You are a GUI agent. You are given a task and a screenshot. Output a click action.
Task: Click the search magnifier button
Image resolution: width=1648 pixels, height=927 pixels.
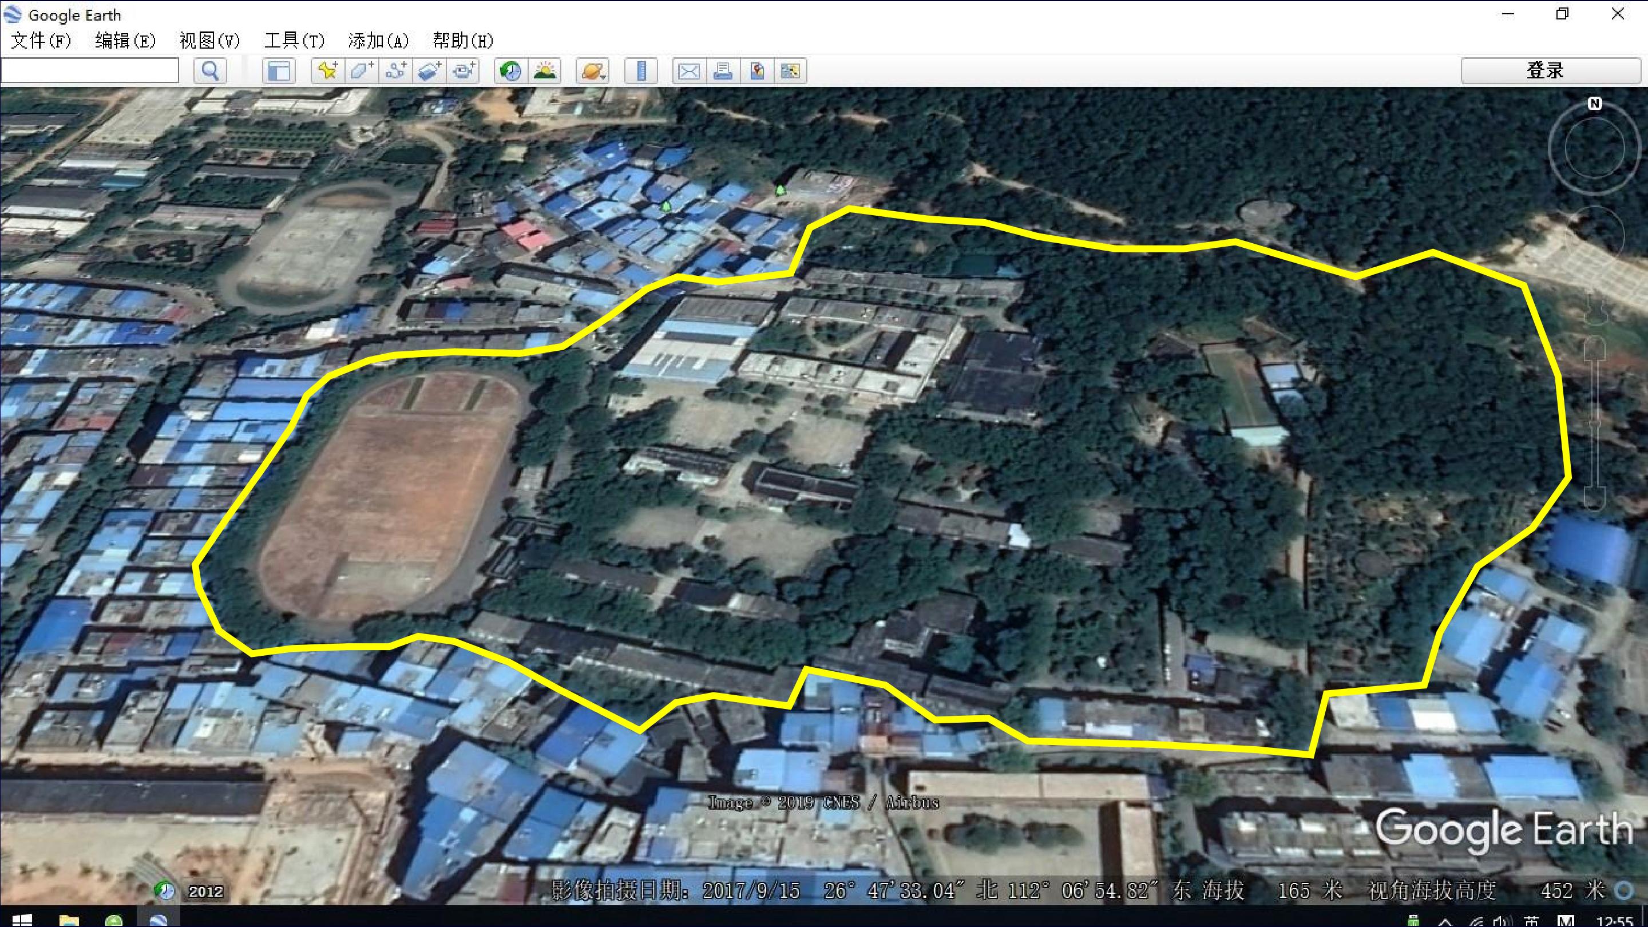(x=211, y=70)
